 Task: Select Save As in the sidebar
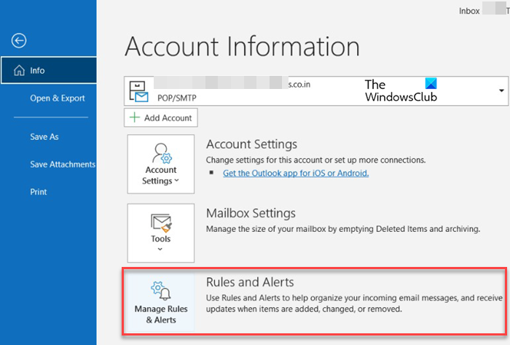coord(44,137)
